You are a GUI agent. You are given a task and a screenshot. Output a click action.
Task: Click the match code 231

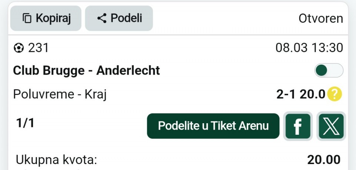pyautogui.click(x=39, y=48)
